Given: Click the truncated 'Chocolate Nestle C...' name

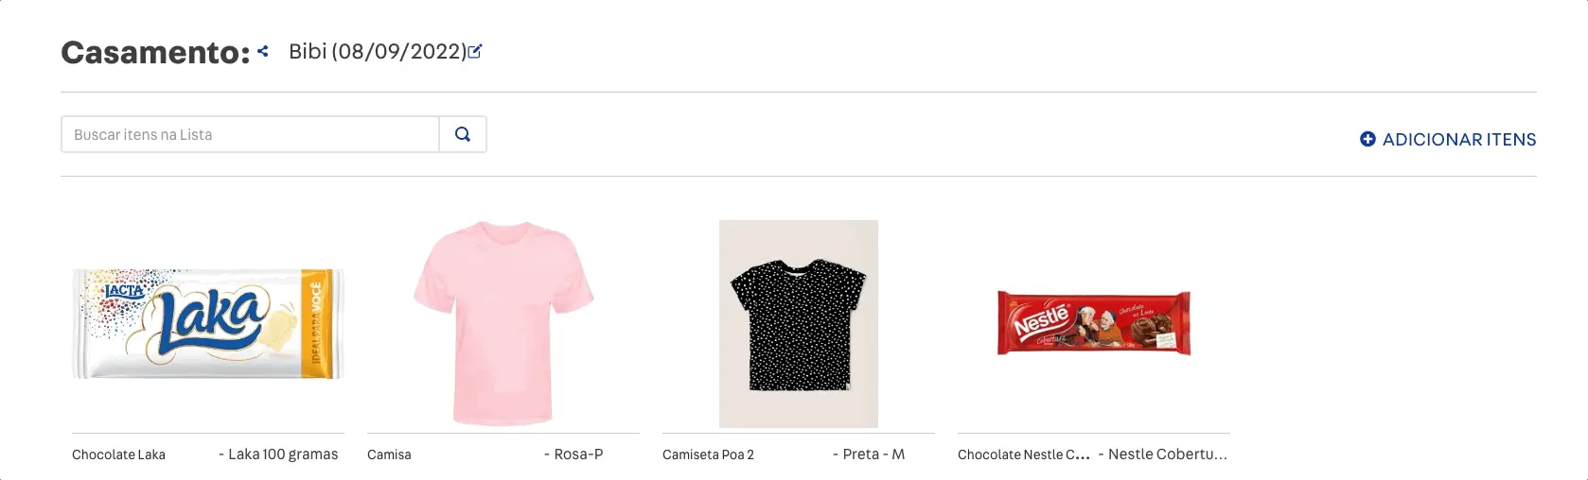Looking at the screenshot, I should [1023, 454].
